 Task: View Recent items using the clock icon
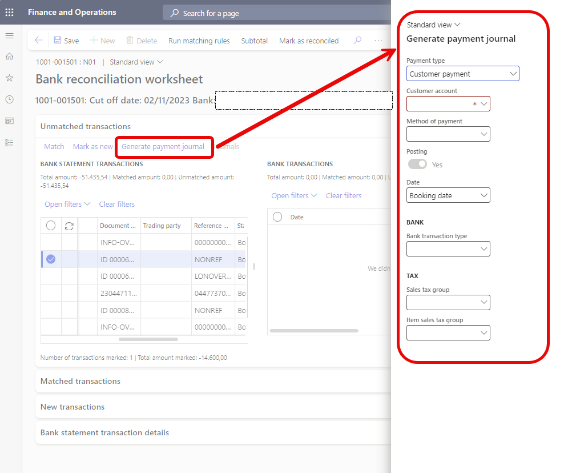[9, 99]
